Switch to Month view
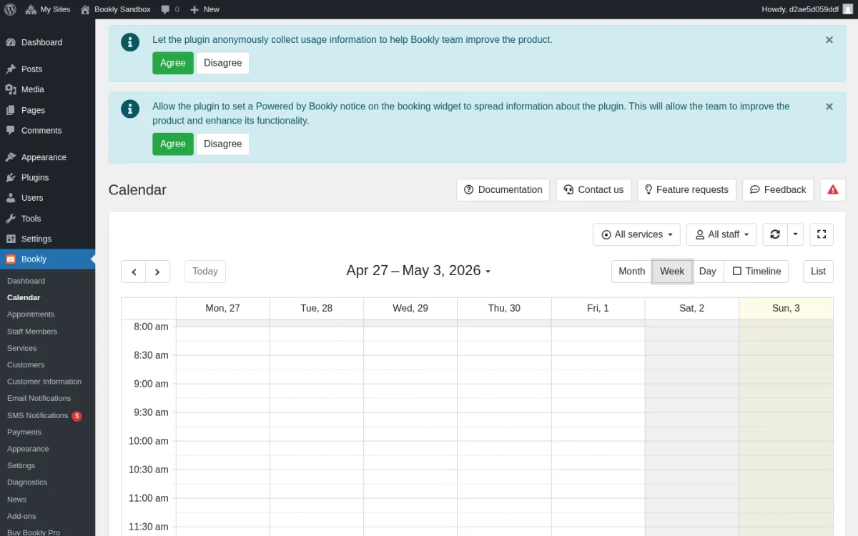The height and width of the screenshot is (536, 858). coord(632,272)
